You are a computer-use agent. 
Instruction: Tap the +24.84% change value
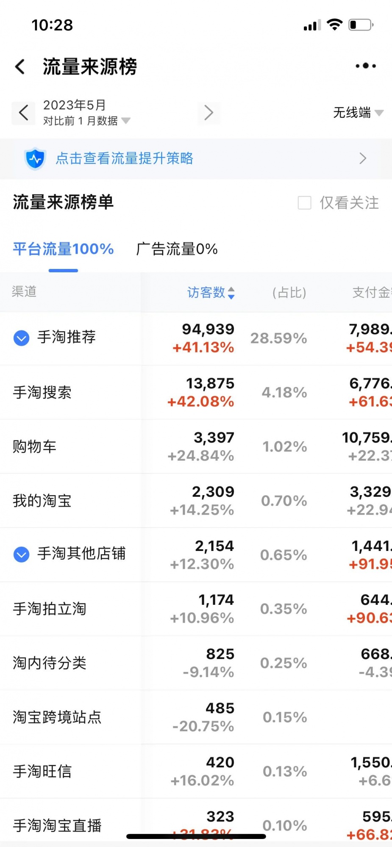click(x=201, y=456)
